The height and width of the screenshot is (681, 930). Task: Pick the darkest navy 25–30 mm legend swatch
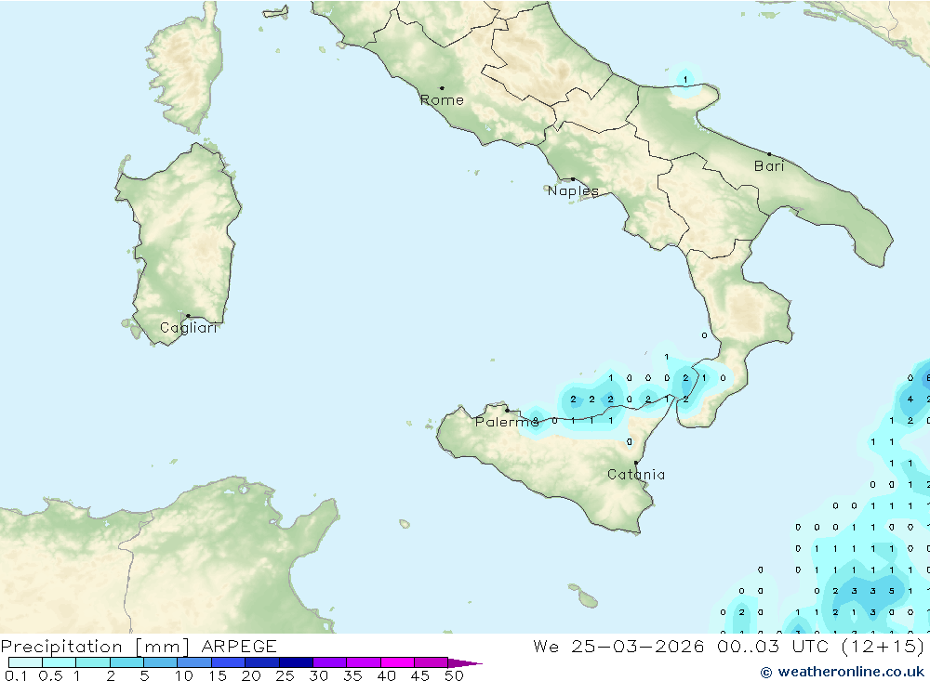coord(296,663)
